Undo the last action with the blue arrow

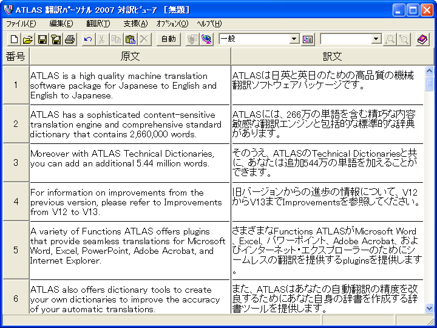(x=88, y=39)
